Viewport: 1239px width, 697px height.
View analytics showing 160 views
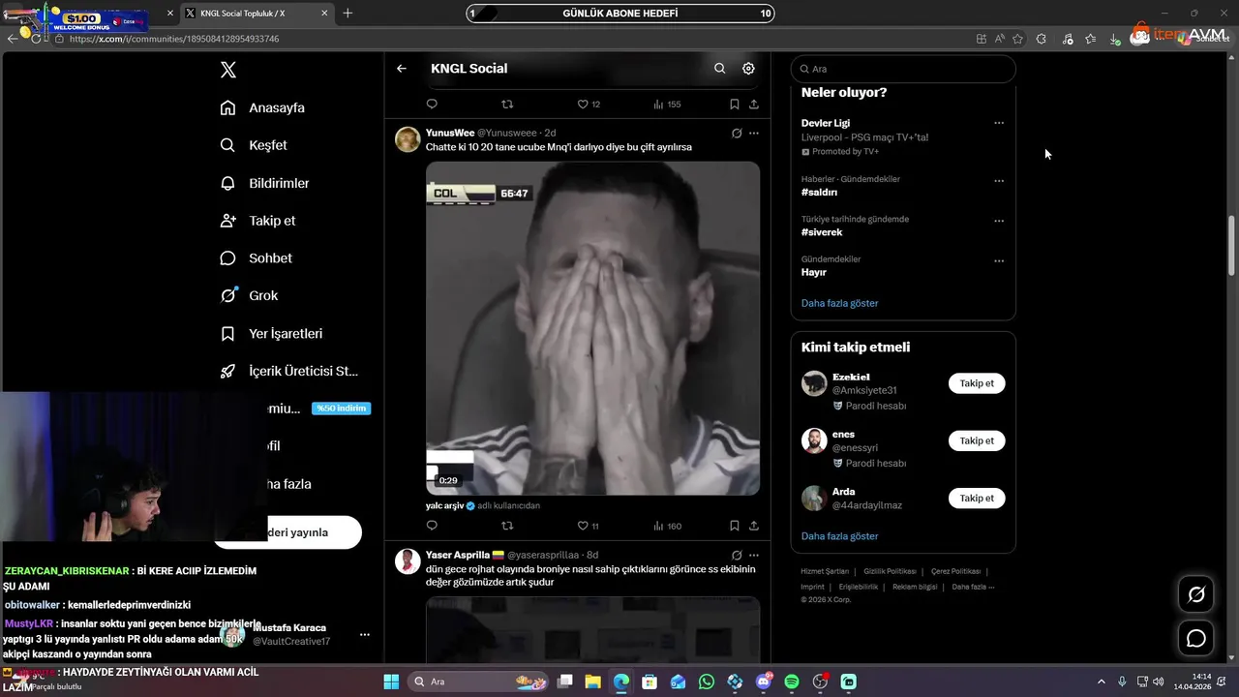[667, 526]
